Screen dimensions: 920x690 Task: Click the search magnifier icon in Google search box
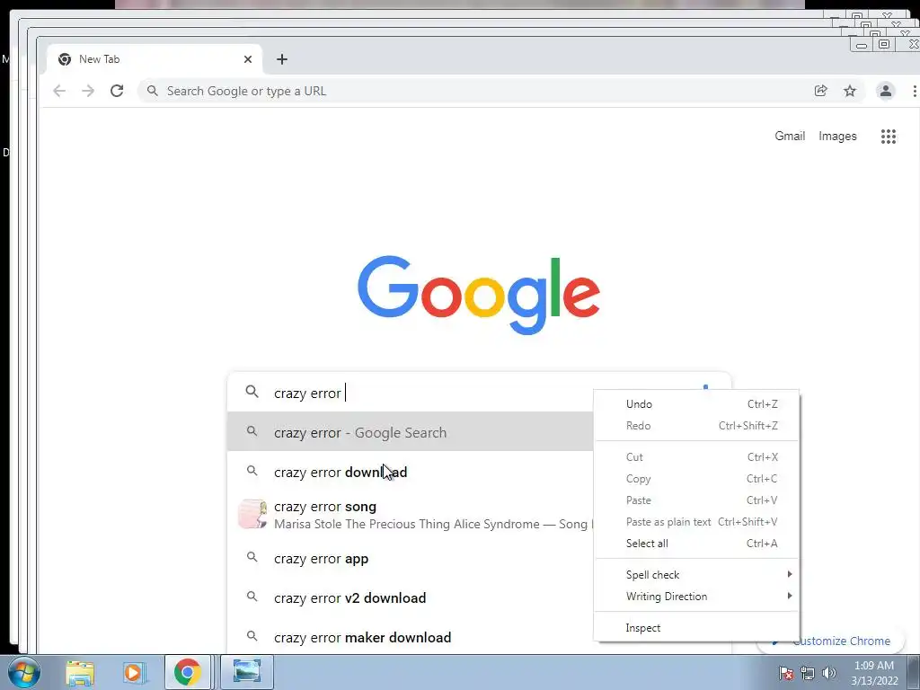click(x=252, y=392)
